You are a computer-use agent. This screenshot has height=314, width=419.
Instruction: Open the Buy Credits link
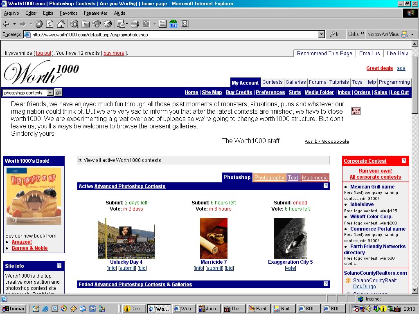click(239, 92)
